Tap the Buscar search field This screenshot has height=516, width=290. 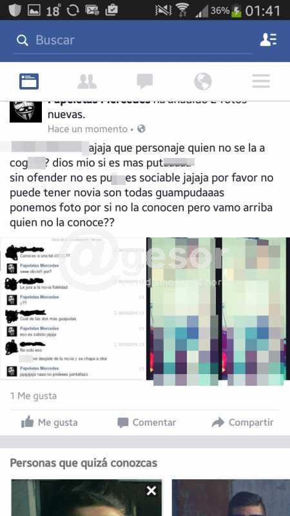[133, 40]
